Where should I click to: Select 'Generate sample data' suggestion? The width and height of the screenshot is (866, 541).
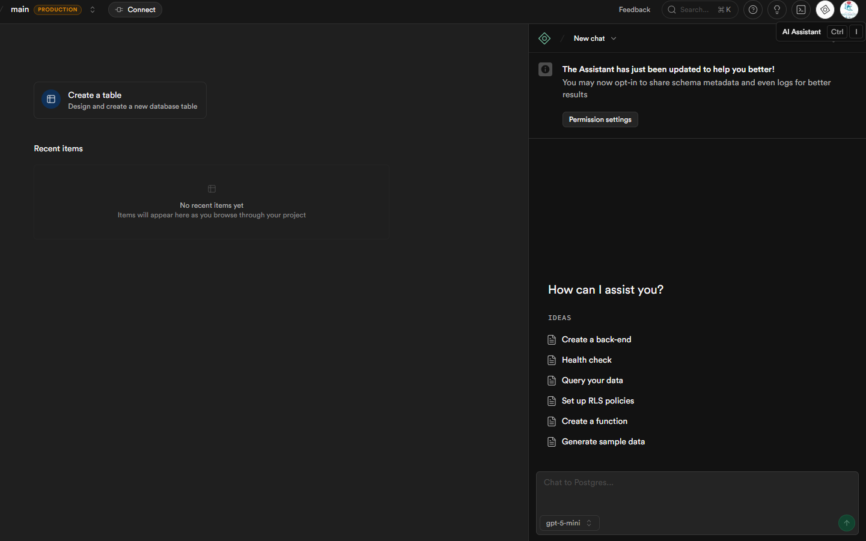tap(603, 442)
